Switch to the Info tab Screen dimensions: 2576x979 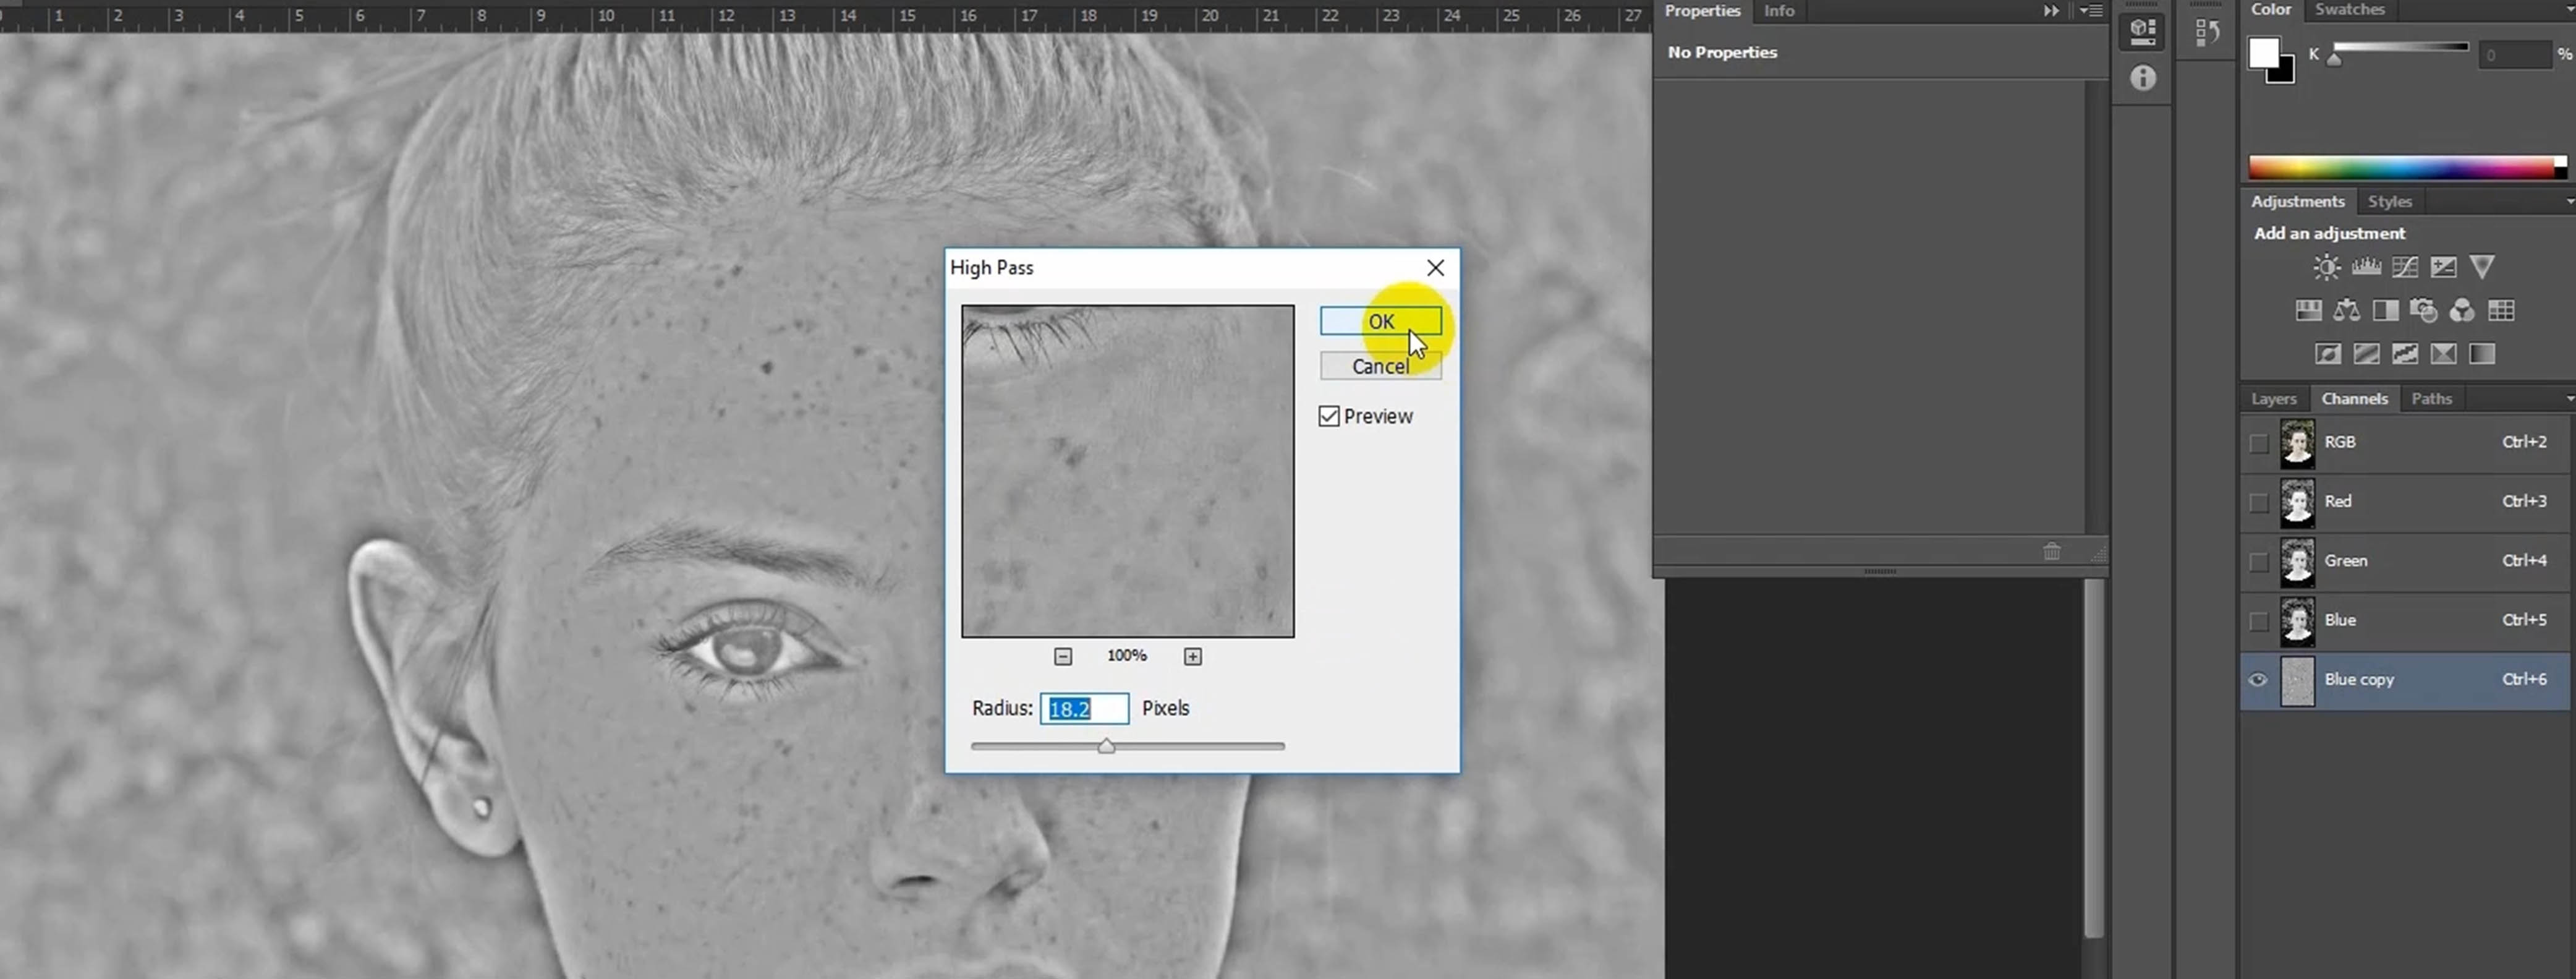tap(1779, 11)
